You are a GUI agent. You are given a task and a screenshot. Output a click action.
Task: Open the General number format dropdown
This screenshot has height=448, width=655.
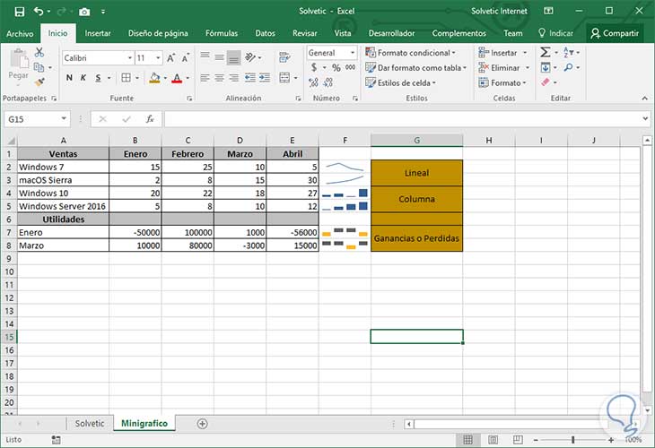(353, 53)
